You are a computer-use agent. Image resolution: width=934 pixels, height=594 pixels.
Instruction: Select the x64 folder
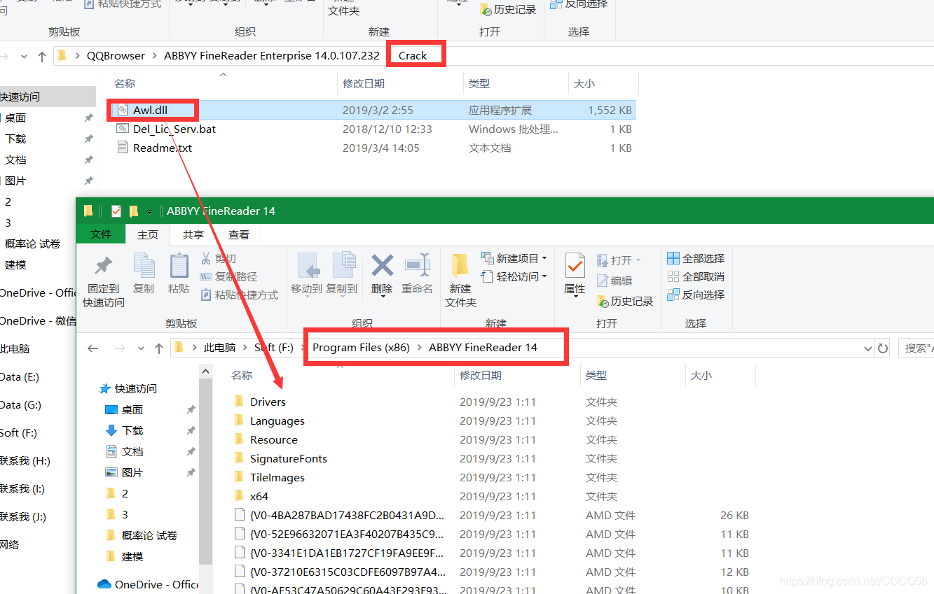coord(259,496)
